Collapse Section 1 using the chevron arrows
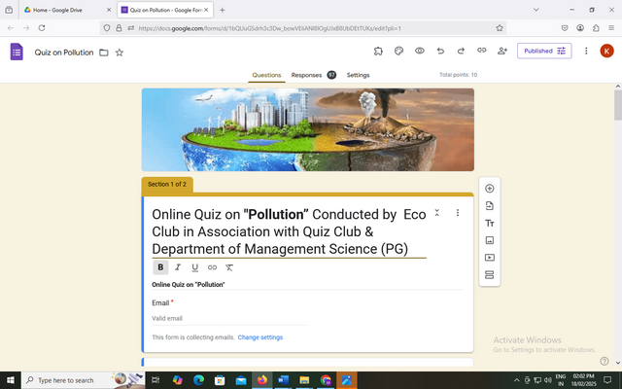622x389 pixels. (x=437, y=212)
